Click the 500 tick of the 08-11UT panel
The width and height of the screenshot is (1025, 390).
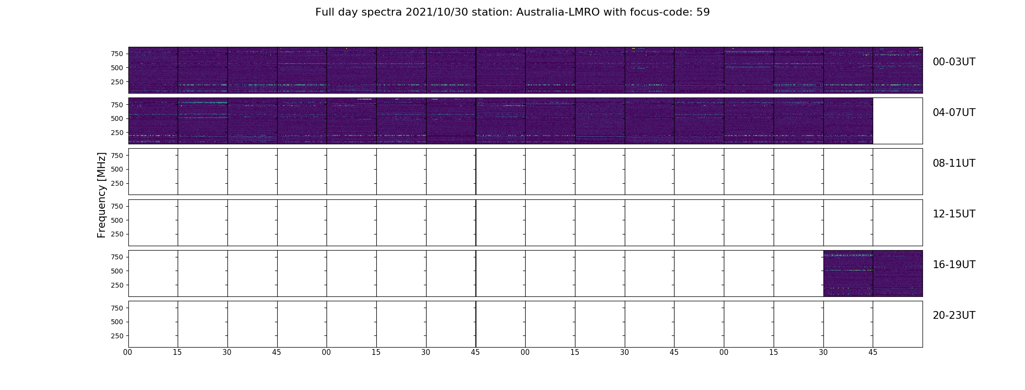[117, 170]
